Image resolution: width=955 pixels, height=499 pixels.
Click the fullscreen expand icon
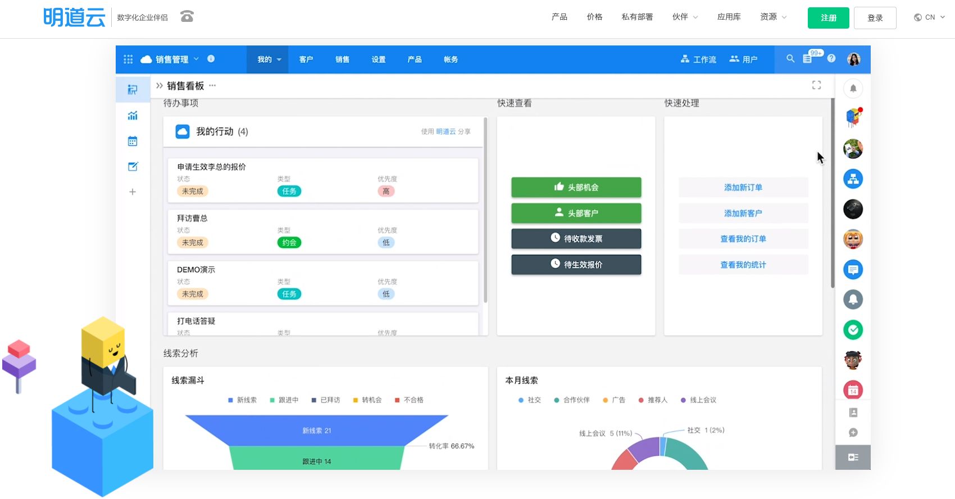[x=816, y=85]
